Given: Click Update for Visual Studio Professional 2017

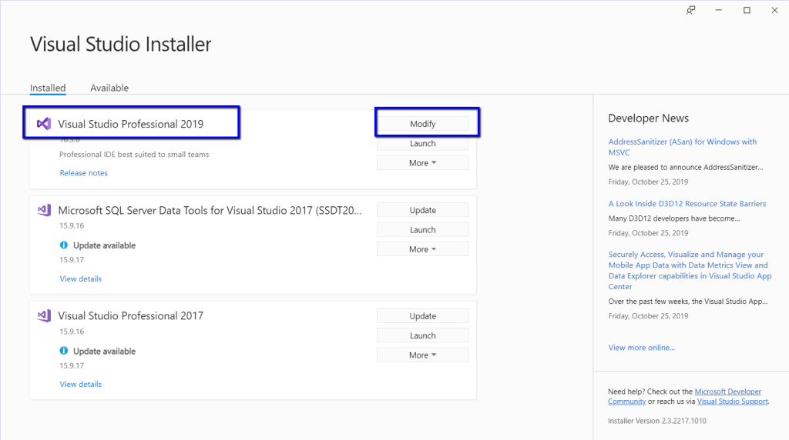Looking at the screenshot, I should tap(422, 316).
